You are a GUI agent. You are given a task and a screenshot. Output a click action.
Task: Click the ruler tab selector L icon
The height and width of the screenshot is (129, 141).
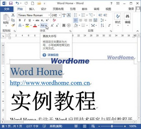(x=4, y=36)
